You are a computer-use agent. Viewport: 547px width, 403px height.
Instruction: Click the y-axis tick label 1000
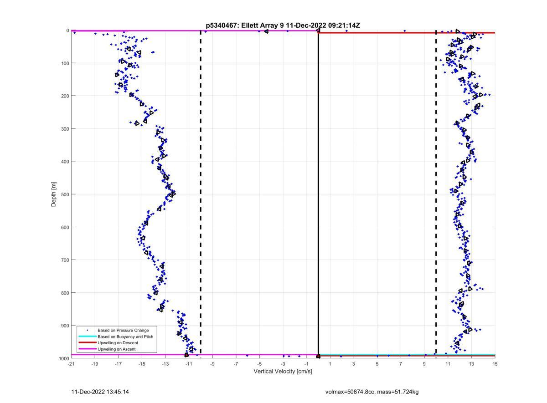[63, 358]
